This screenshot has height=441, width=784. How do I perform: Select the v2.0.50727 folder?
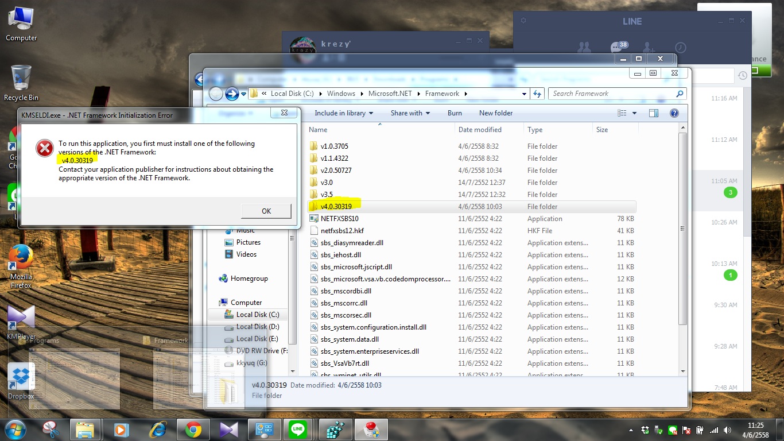point(472,171)
